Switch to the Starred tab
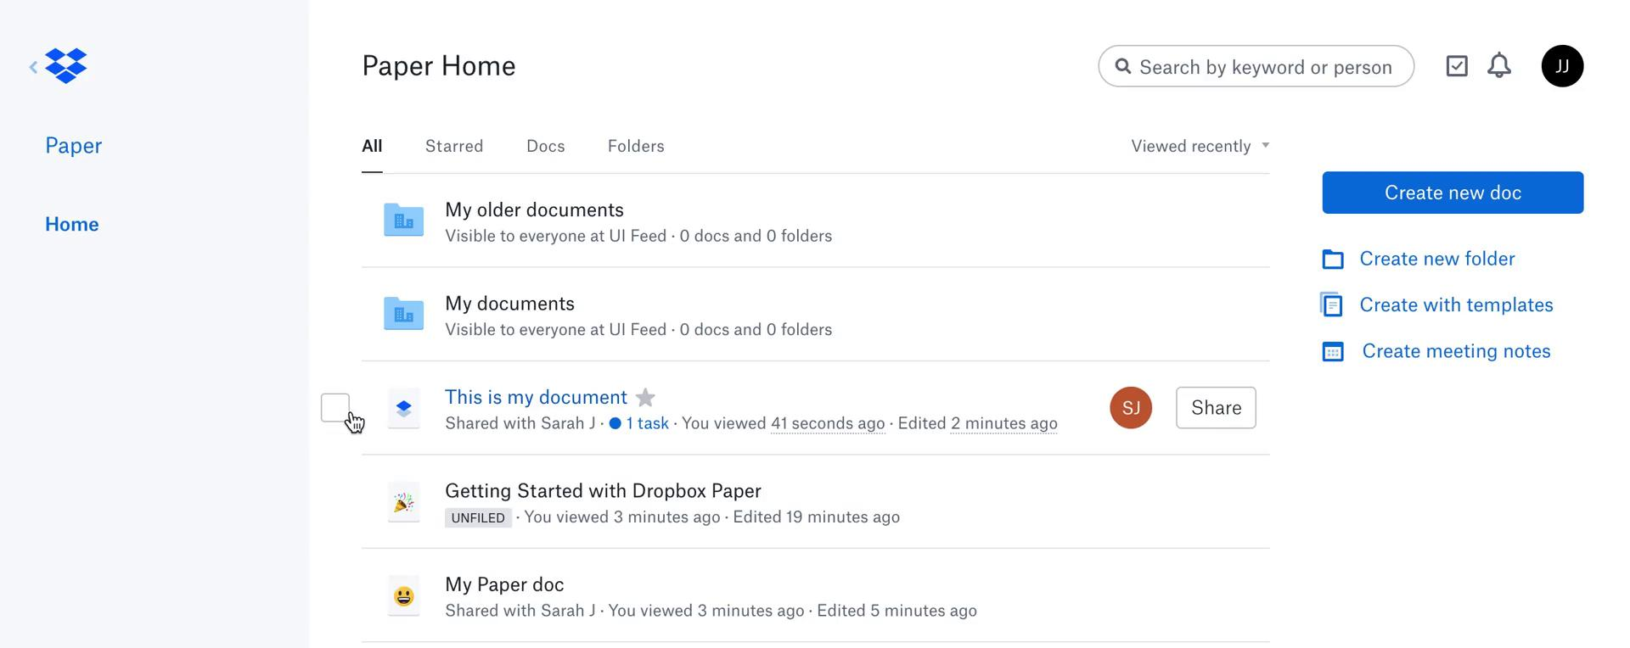 tap(454, 146)
